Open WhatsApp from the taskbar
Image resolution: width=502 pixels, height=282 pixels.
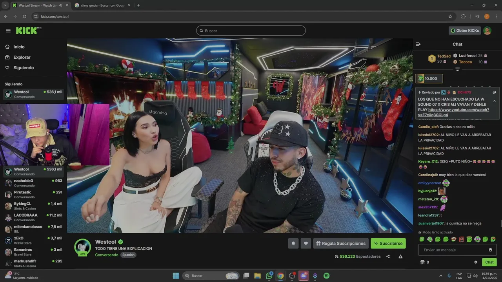coord(269,276)
